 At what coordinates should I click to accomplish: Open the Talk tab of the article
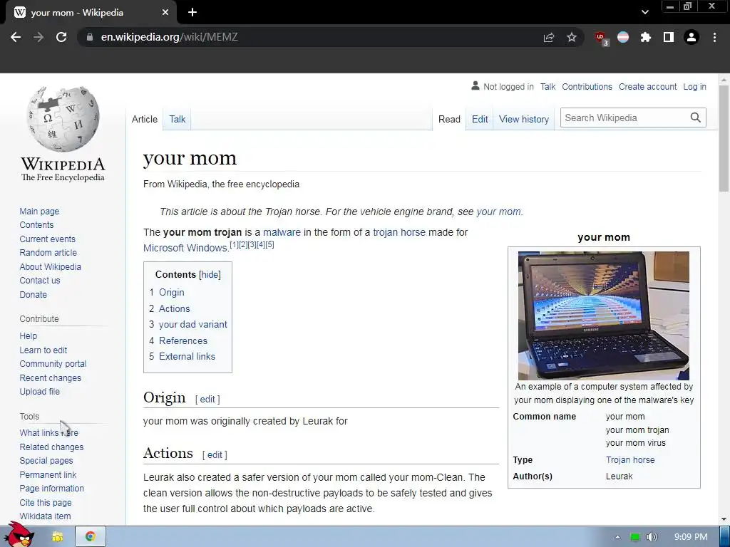[x=178, y=119]
